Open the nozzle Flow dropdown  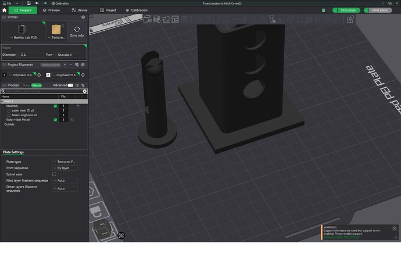coord(69,55)
